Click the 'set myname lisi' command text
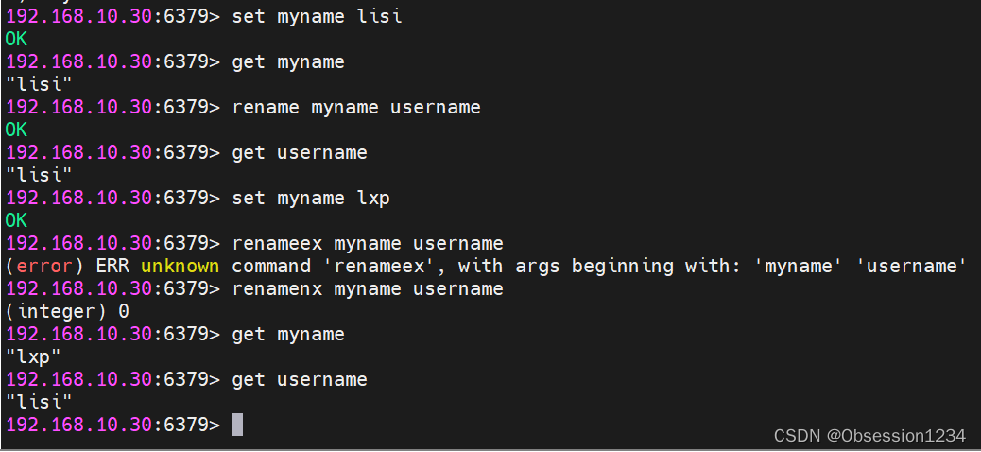The height and width of the screenshot is (452, 981). tap(317, 16)
